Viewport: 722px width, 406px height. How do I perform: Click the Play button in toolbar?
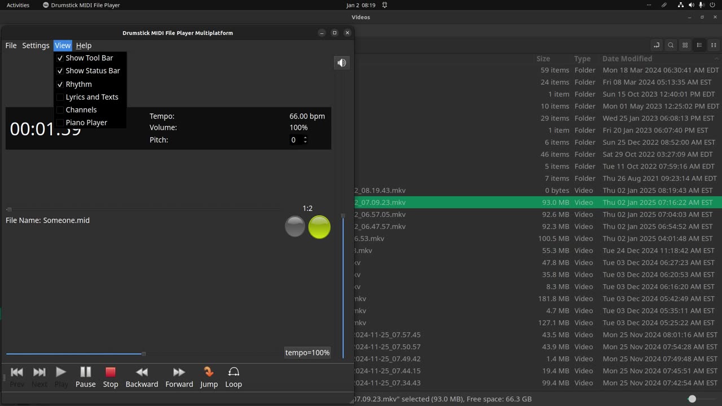click(x=61, y=377)
